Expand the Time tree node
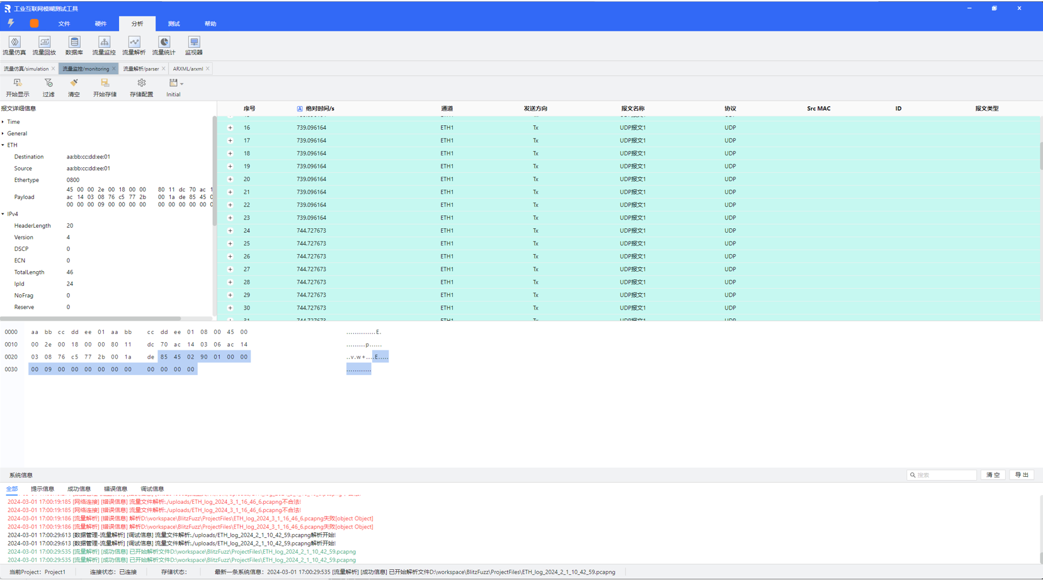1043x580 pixels. (x=3, y=122)
